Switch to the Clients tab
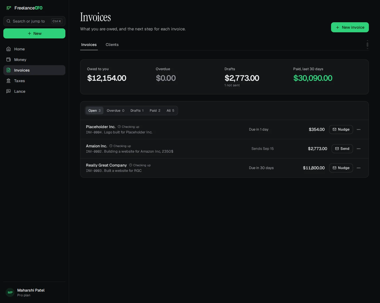This screenshot has width=380, height=303. click(112, 45)
